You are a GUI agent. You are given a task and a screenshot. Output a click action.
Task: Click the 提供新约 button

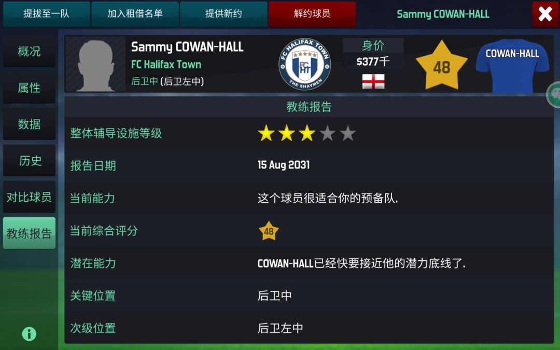[x=223, y=14]
